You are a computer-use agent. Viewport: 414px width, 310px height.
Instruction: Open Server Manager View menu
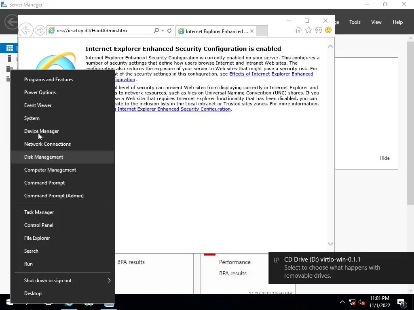coord(376,22)
